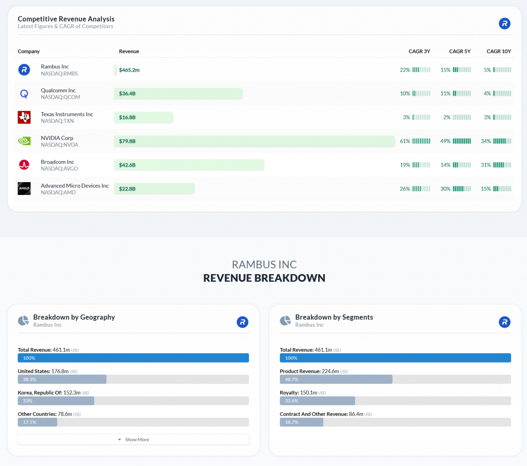Click Broadcom's 31% CAGR 10Y value

(486, 165)
